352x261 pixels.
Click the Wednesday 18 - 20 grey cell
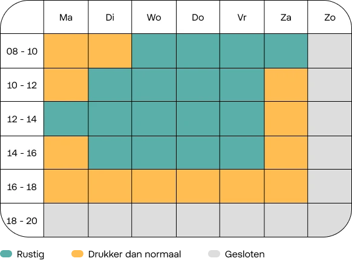tap(154, 220)
